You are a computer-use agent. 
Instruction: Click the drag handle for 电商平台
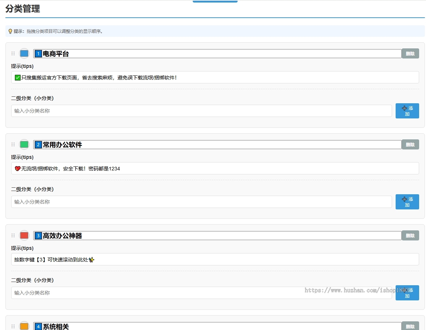[x=13, y=53]
